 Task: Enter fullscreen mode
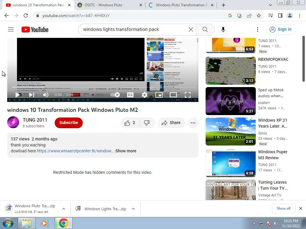(x=188, y=95)
